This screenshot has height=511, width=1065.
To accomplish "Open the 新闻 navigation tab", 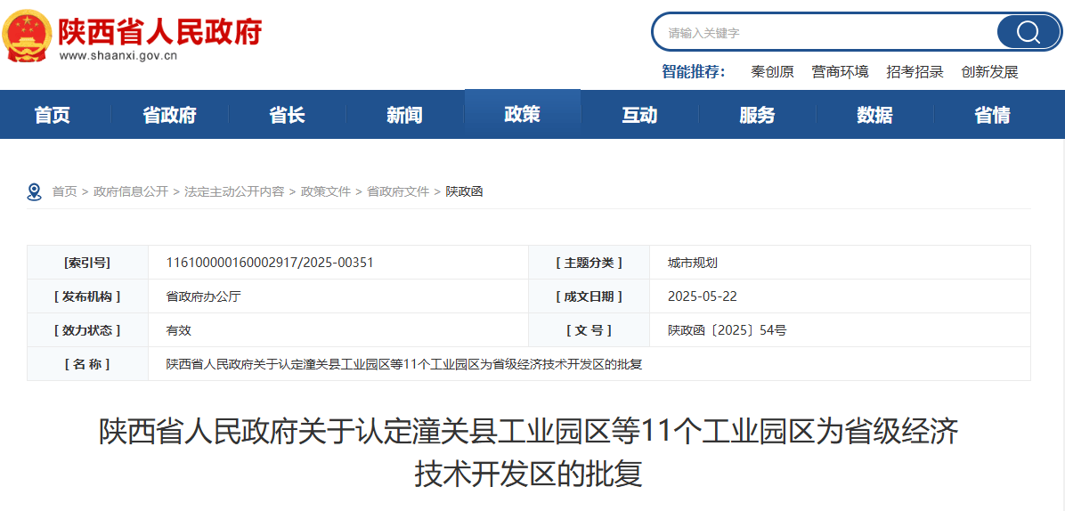I will tap(405, 115).
